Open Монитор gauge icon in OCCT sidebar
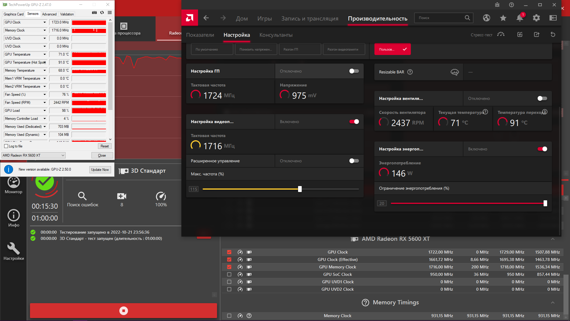This screenshot has width=570, height=321. coord(14,182)
